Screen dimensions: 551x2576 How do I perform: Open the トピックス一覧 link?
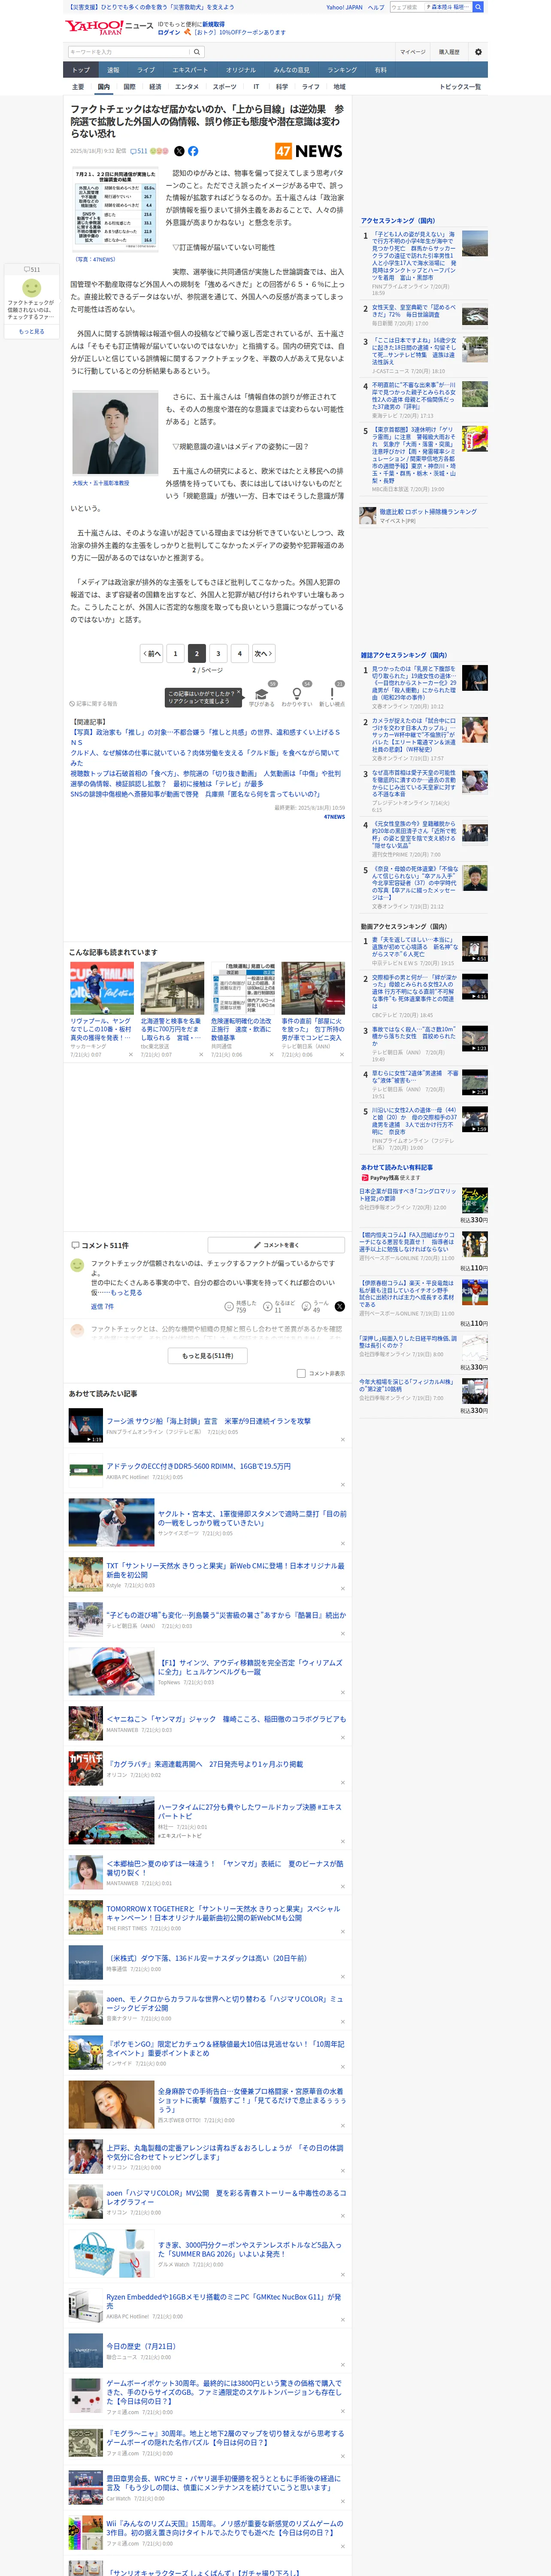(x=460, y=87)
